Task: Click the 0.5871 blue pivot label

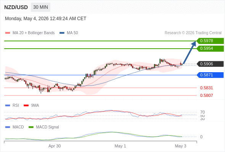Action: [x=210, y=75]
